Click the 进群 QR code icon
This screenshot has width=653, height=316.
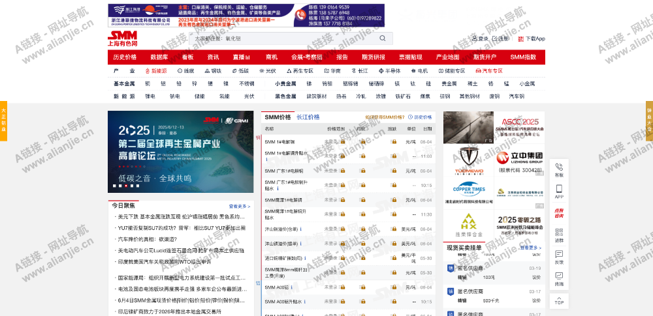click(x=559, y=232)
